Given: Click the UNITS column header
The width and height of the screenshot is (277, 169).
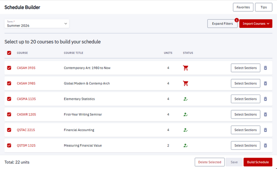Looking at the screenshot, I should [168, 53].
